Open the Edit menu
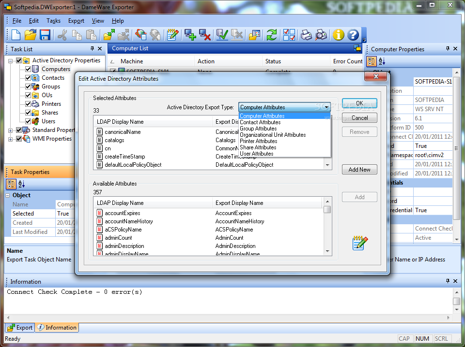The image size is (465, 347). click(x=34, y=21)
